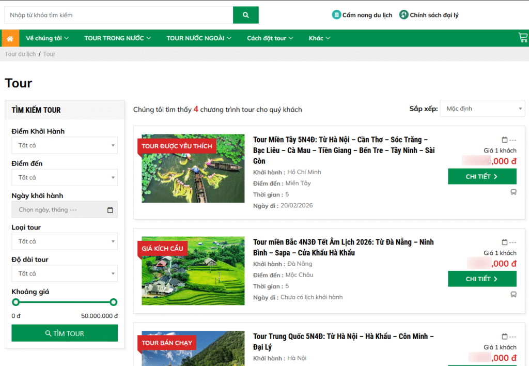Open the Điểm Khởi Hành dropdown

pyautogui.click(x=65, y=145)
